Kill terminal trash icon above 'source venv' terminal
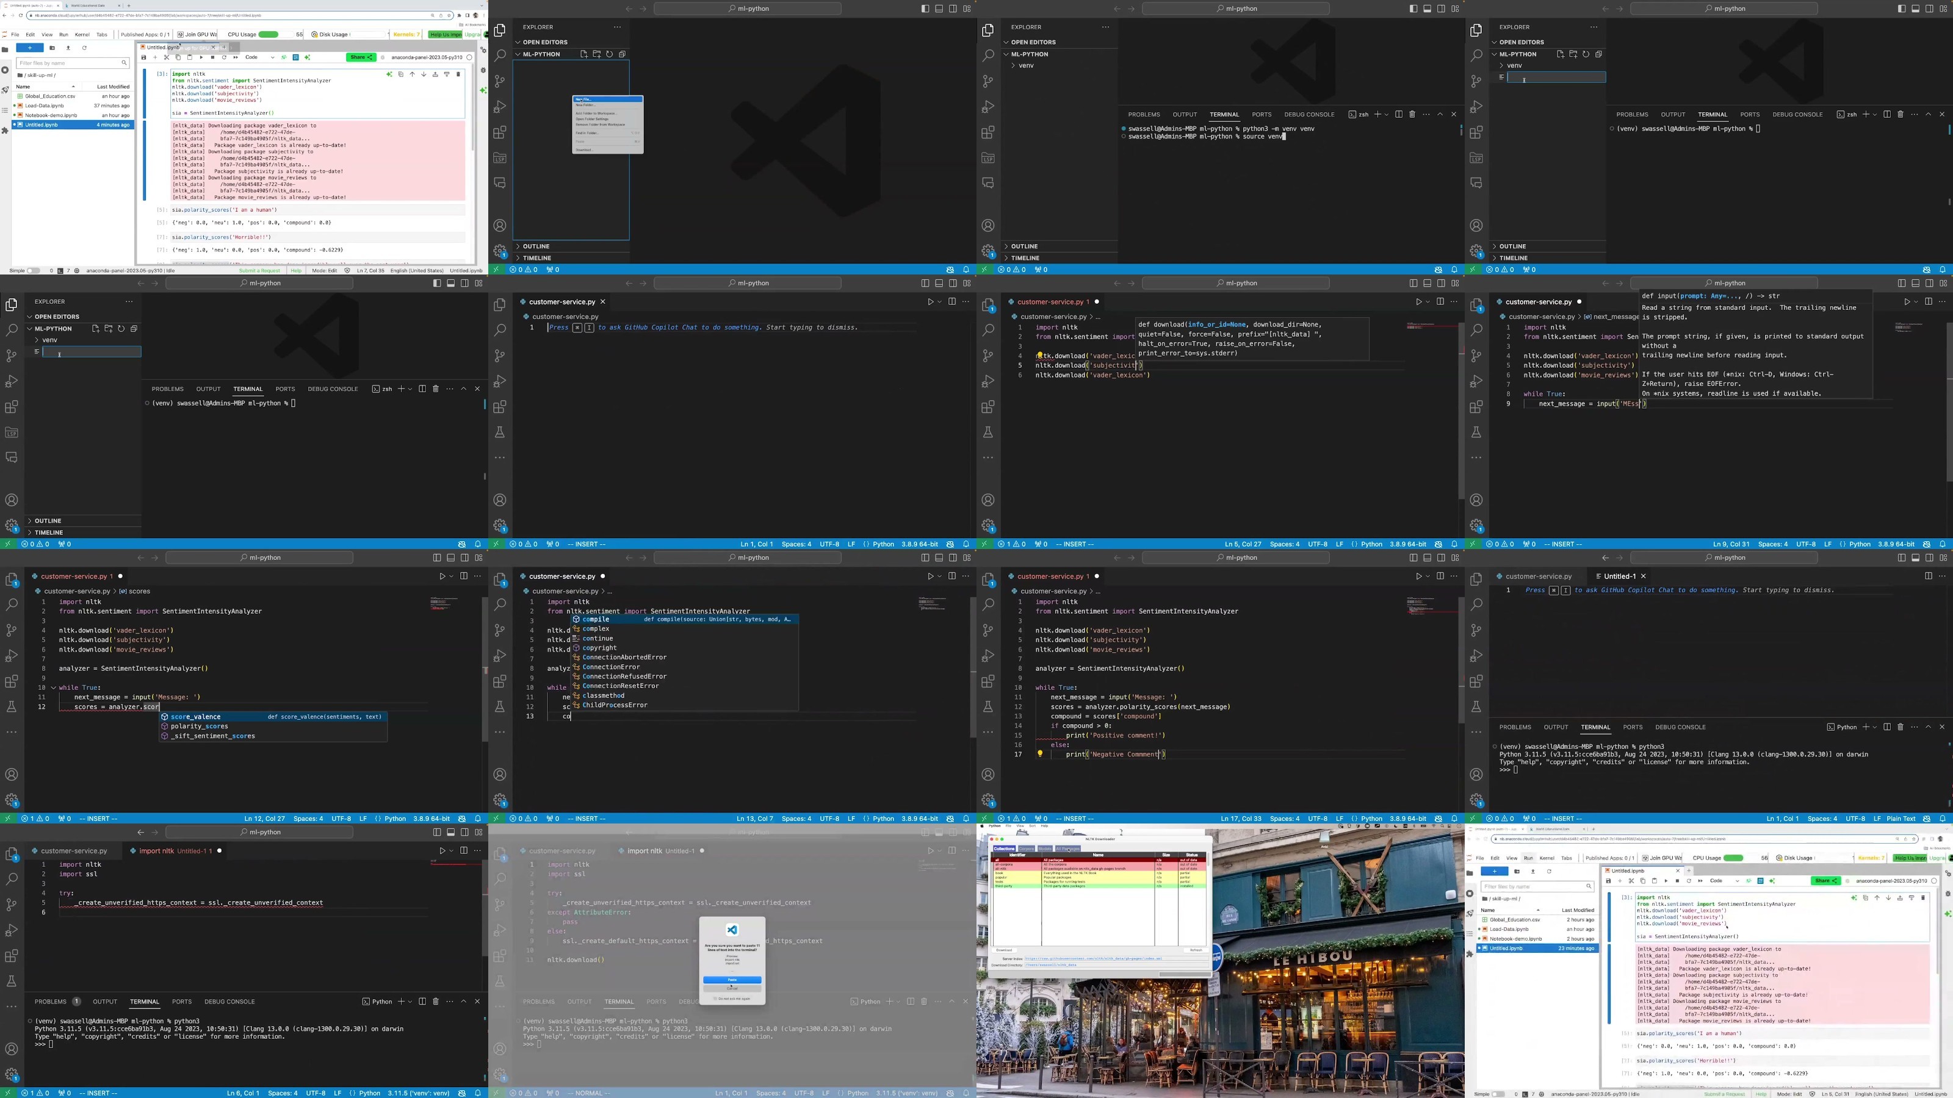1953x1098 pixels. coord(1412,115)
